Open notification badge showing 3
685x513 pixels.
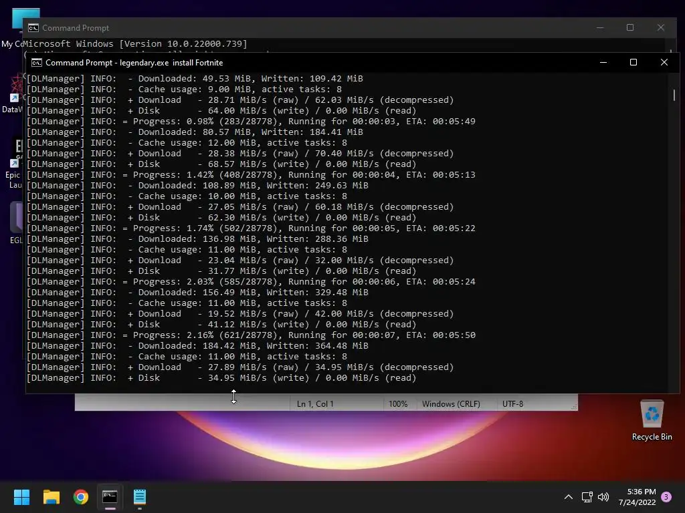[x=666, y=497]
